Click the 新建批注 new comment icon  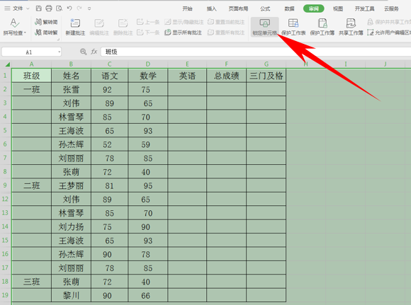75,23
